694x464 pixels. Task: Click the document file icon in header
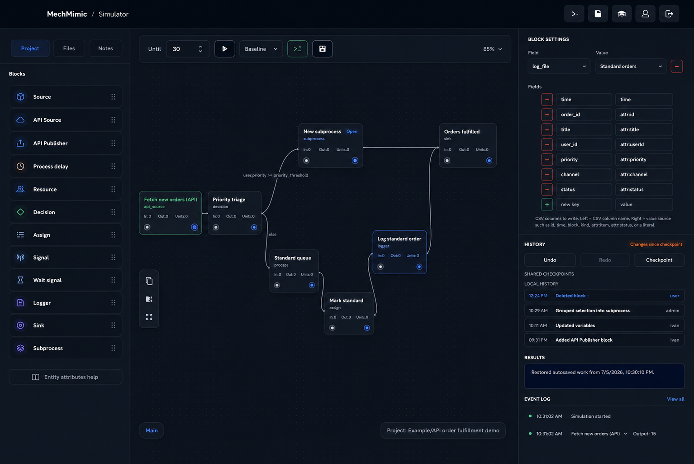coord(598,14)
